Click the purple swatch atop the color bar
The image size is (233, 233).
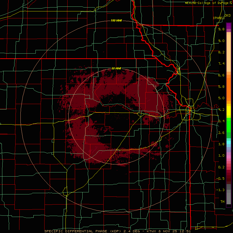(229, 26)
